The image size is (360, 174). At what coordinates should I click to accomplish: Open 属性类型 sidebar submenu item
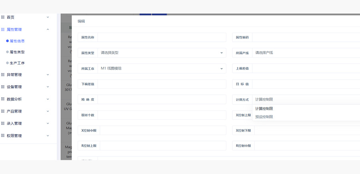coord(17,52)
